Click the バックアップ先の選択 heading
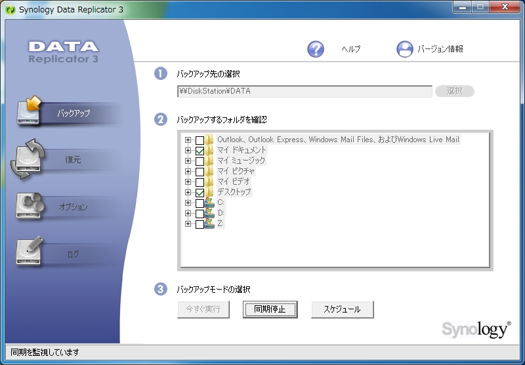Image resolution: width=525 pixels, height=365 pixels. click(x=208, y=74)
